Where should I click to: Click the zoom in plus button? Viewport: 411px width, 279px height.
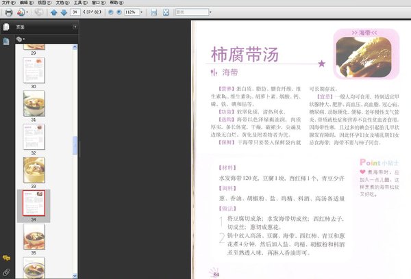click(119, 12)
